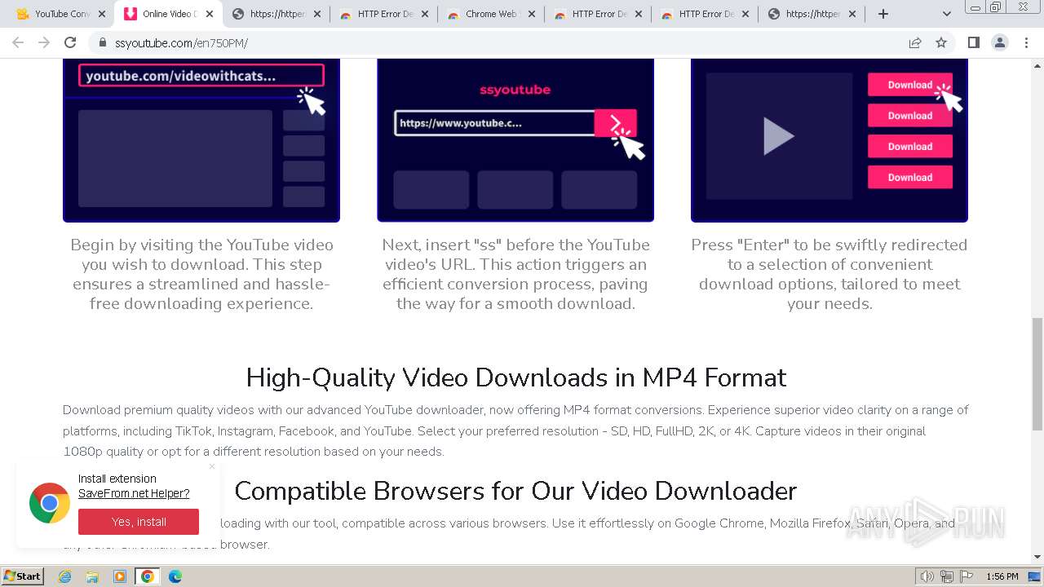The image size is (1044, 587).
Task: Toggle the browser side panel
Action: pos(973,42)
